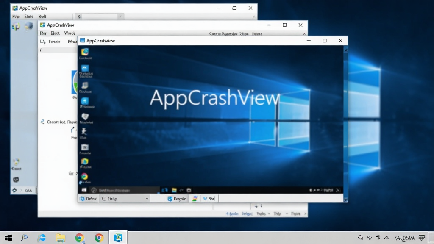
Task: Click the right arrow after 'Fipra' in middle window
Action: (x=305, y=213)
